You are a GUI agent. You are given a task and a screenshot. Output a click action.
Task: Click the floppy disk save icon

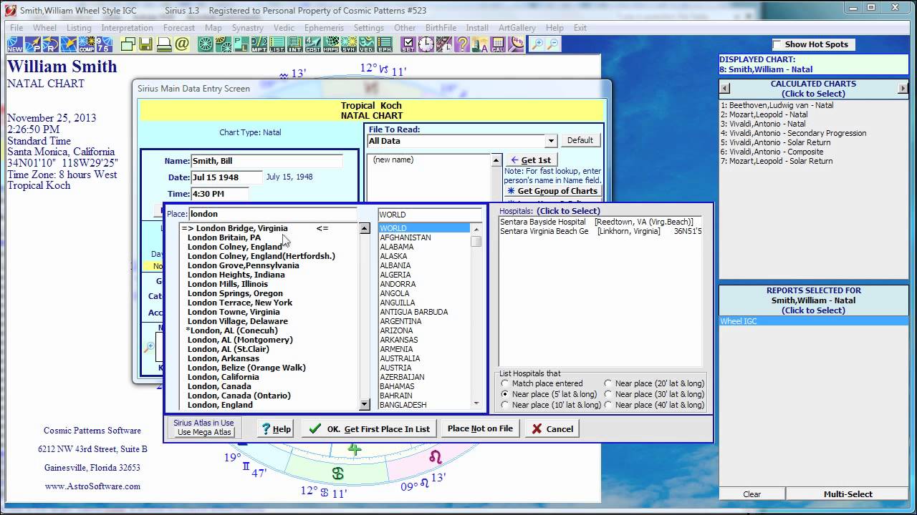click(x=146, y=44)
